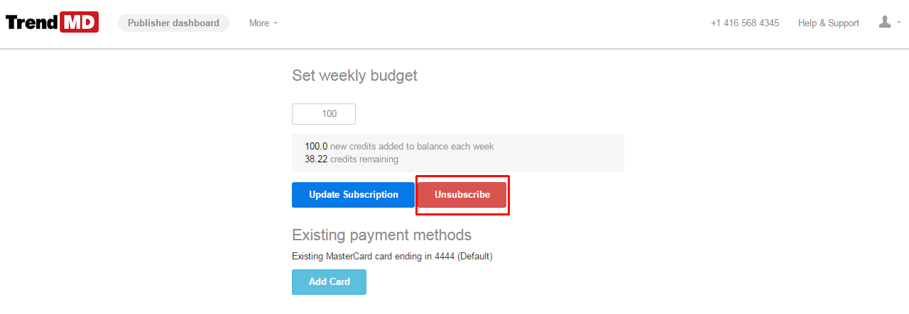This screenshot has height=314, width=909.
Task: Open the More navigation menu label
Action: 258,23
